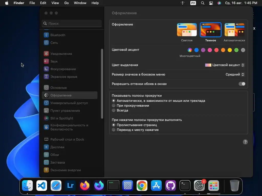Open App Store from Dock
This screenshot has height=196, width=262.
[156, 186]
